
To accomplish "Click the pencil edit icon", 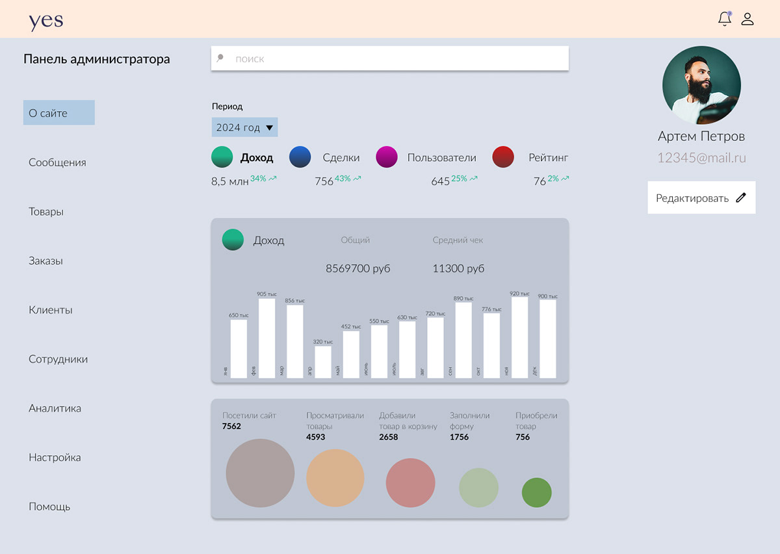I will point(741,198).
